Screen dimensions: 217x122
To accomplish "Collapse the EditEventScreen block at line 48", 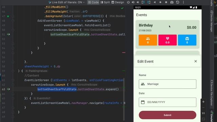I will 13,21.
